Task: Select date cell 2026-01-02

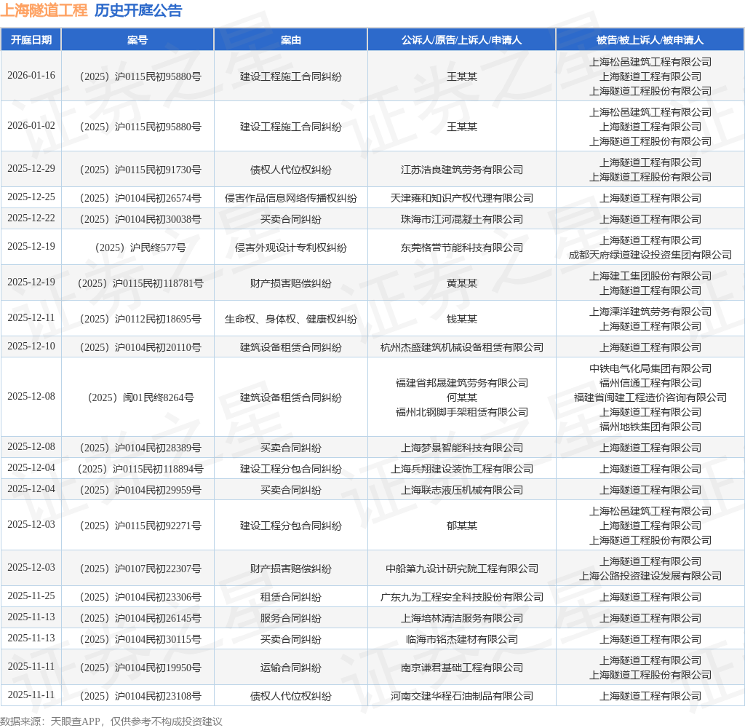Action: click(31, 125)
